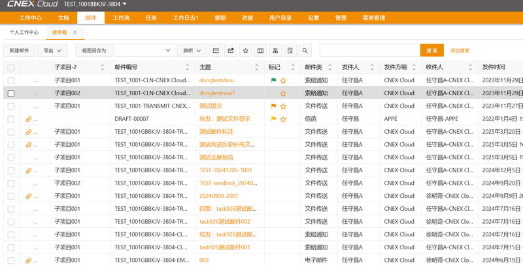
Task: Open the project dropdown TEST_1001BBKJV-3804
Action: point(95,5)
